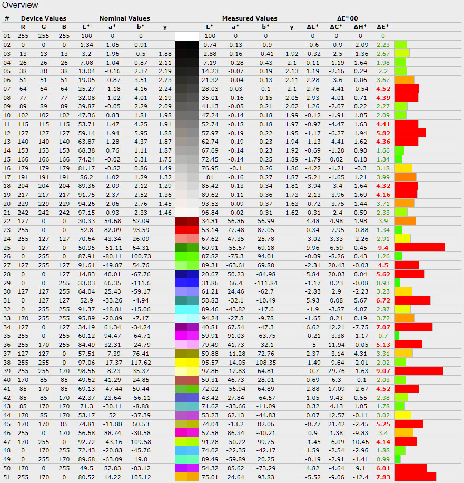
Task: Click the 7.83 ΔE* value in row 51
Action: [x=382, y=477]
